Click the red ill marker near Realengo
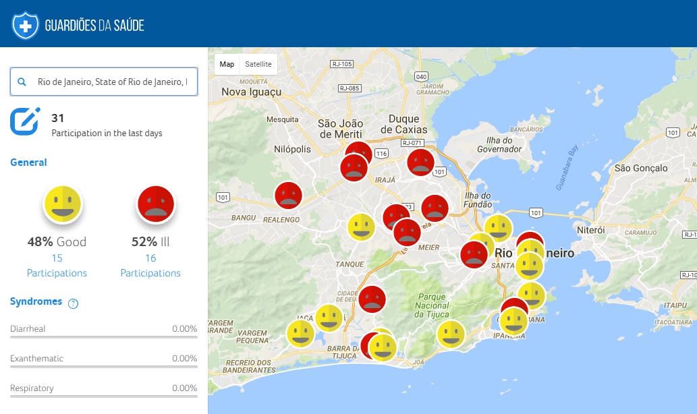 [288, 196]
